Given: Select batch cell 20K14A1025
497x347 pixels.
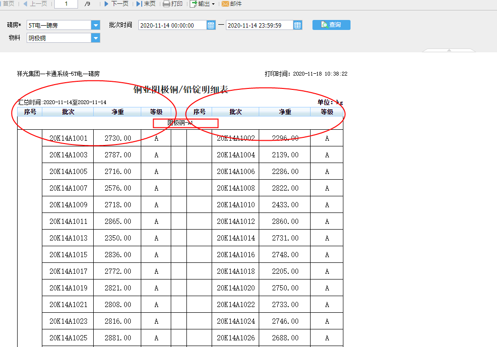Looking at the screenshot, I should [x=68, y=338].
